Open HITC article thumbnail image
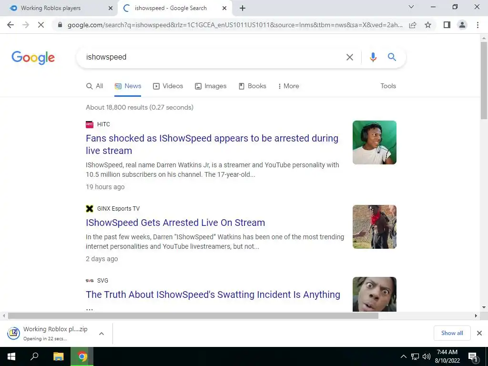488x366 pixels. click(x=375, y=142)
